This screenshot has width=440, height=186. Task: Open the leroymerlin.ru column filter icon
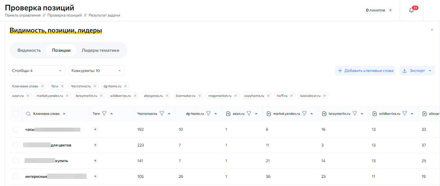355,113
